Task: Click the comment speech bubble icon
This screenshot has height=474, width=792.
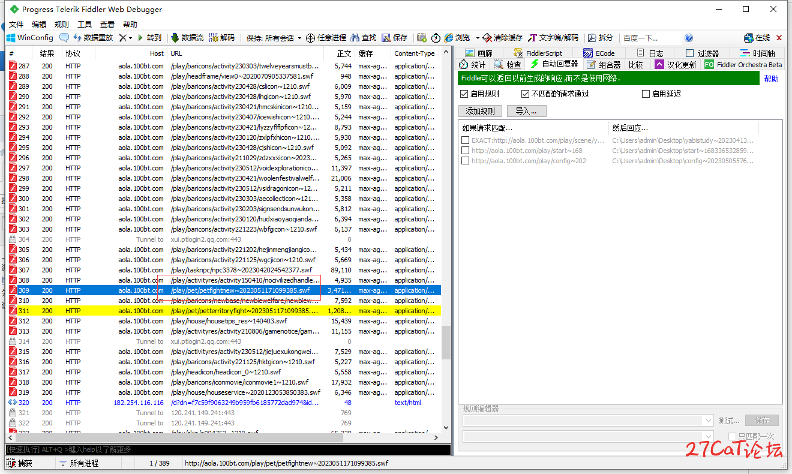Action: coord(64,37)
